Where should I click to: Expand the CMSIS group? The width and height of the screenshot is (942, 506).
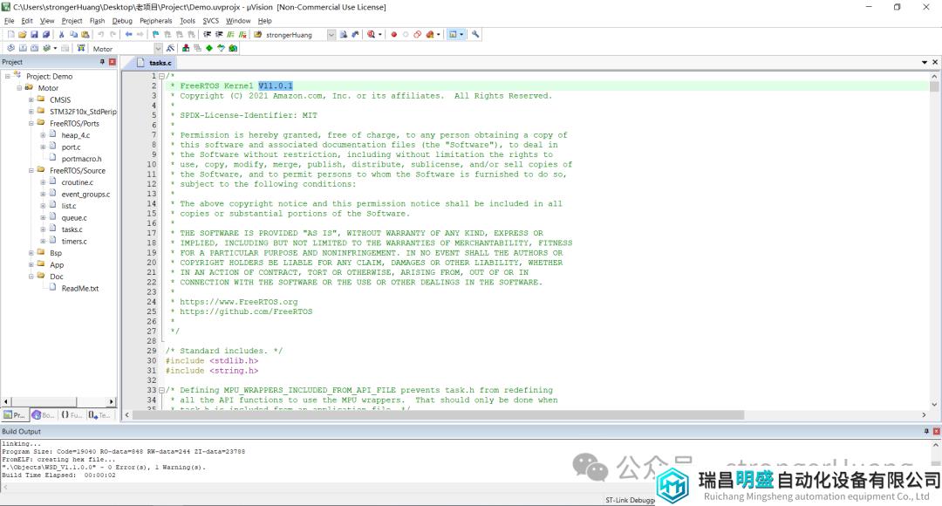click(x=31, y=99)
